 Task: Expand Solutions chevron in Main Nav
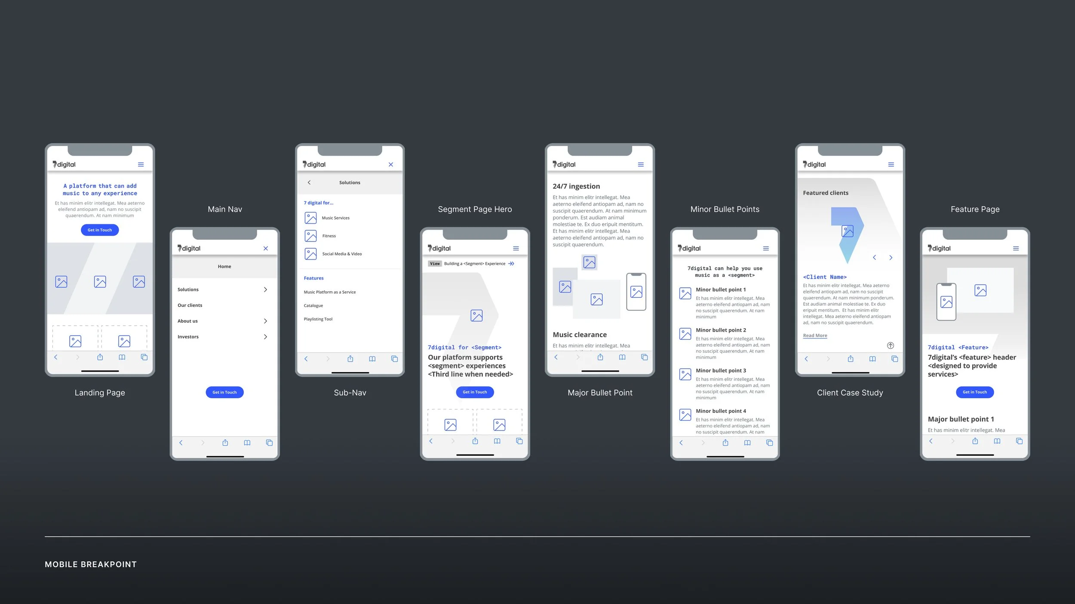(265, 290)
